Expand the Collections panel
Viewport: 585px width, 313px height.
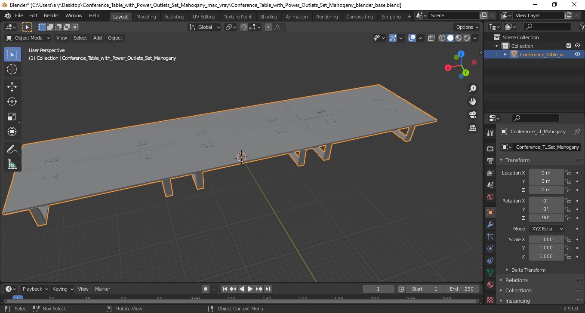(518, 291)
